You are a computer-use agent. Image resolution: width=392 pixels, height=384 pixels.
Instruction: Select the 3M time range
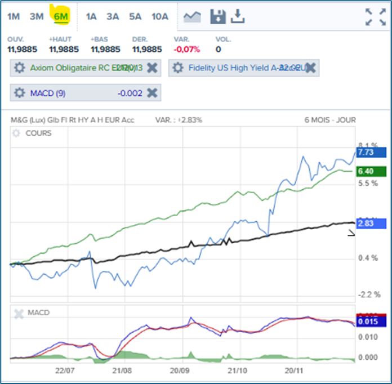tap(36, 16)
